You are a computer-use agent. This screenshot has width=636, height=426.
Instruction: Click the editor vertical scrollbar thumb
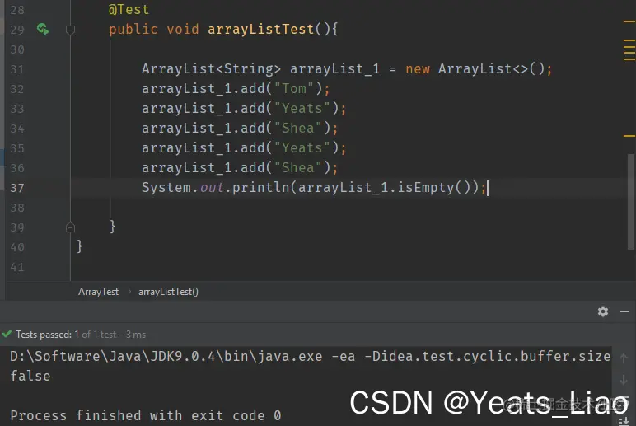(x=631, y=202)
